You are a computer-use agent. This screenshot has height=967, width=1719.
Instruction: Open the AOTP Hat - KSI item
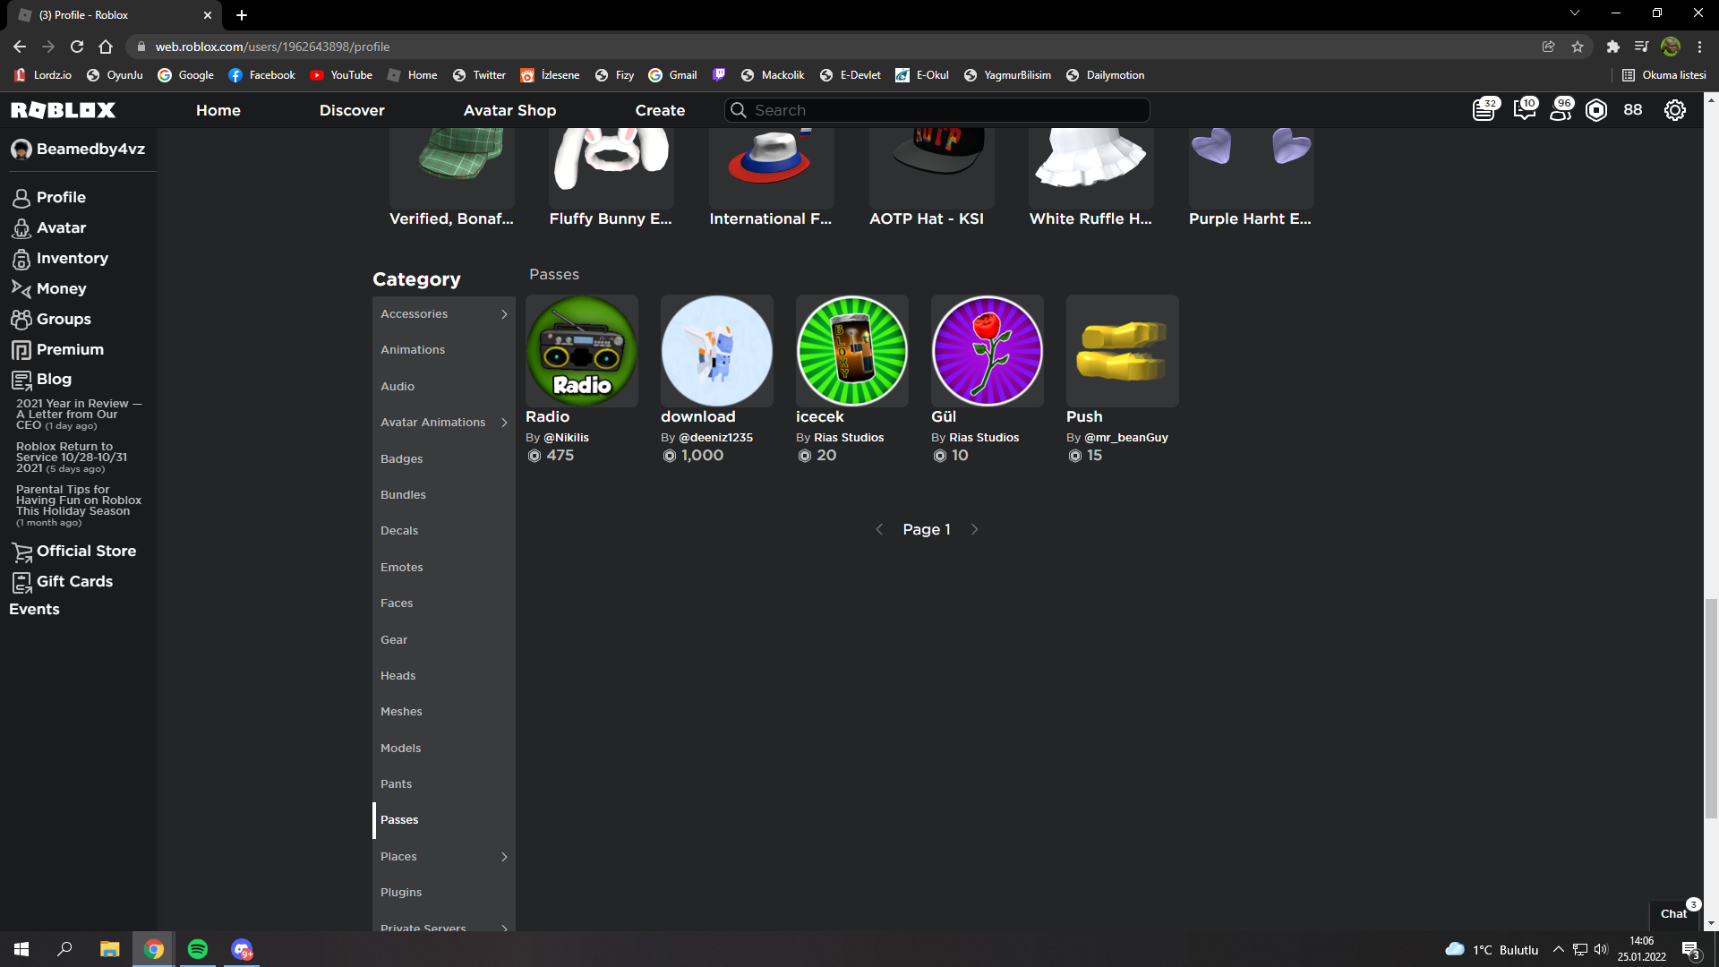931,178
